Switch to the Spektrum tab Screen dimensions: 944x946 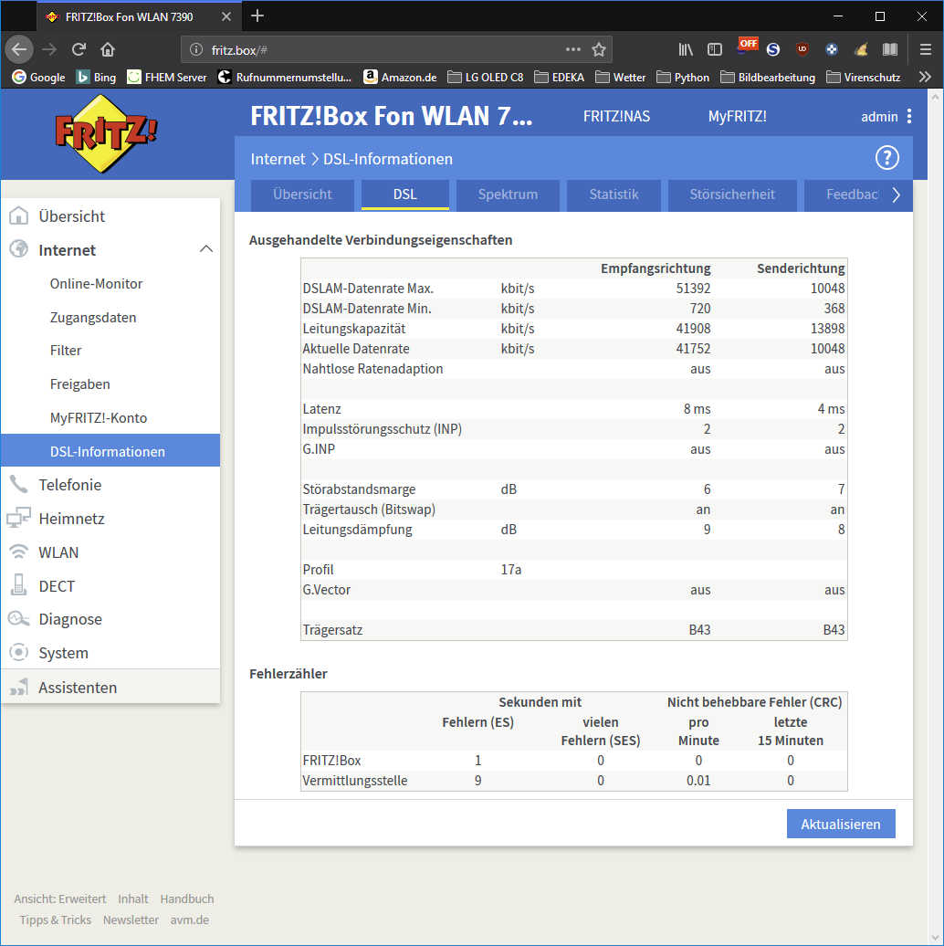[508, 194]
